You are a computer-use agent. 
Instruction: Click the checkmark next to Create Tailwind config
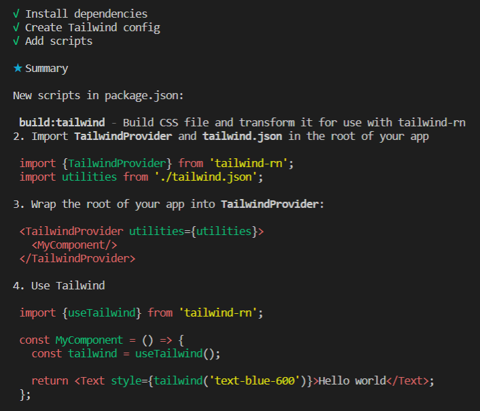pyautogui.click(x=16, y=28)
